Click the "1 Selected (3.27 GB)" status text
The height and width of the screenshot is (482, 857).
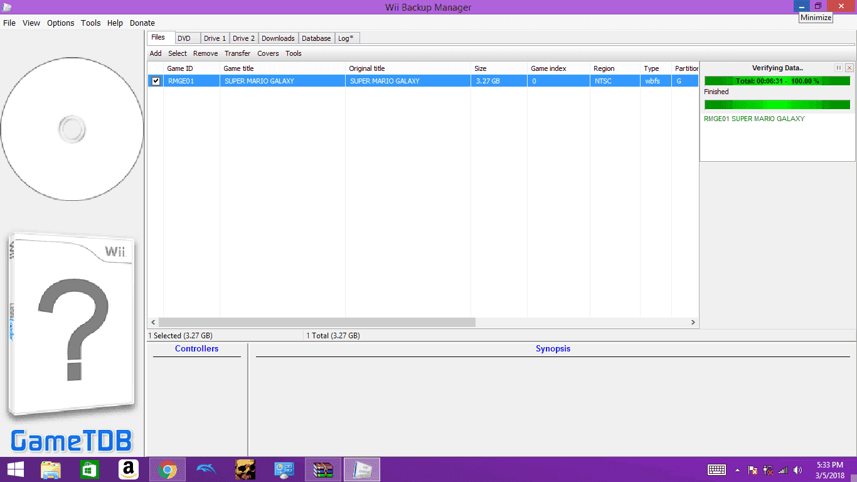point(180,336)
